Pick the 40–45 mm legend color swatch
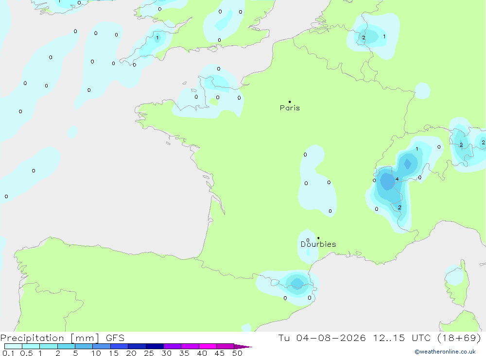This screenshot has width=486, height=356. (x=208, y=346)
